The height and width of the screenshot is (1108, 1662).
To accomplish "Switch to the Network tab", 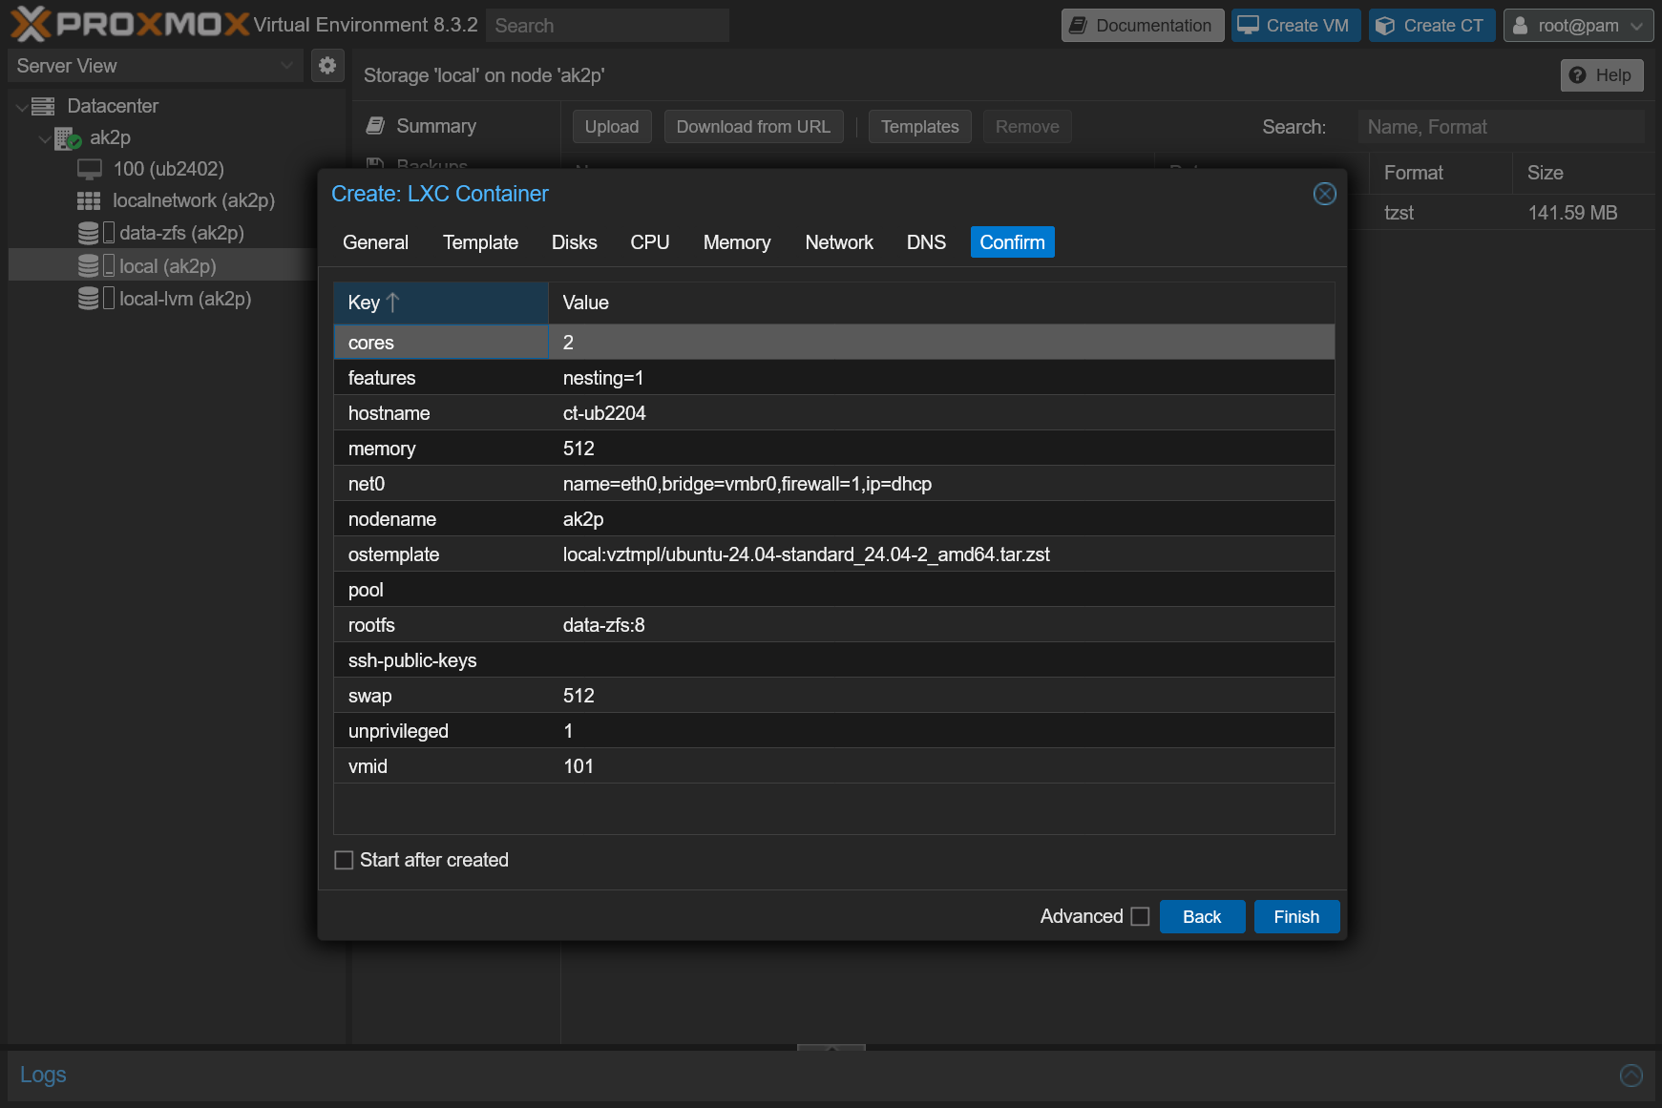I will click(839, 242).
